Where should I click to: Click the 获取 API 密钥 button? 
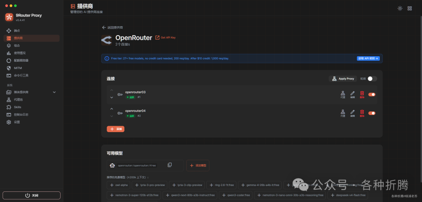coord(368,58)
